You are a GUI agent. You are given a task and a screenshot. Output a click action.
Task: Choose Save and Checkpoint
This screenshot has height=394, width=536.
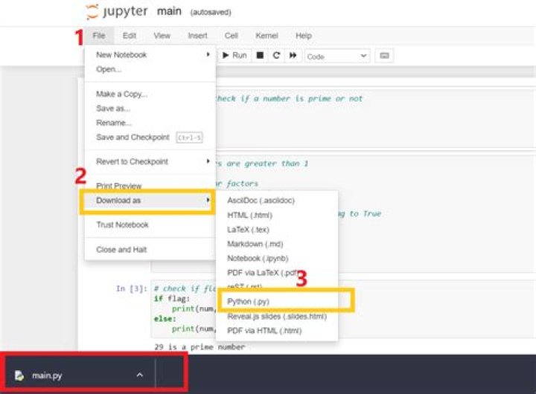pyautogui.click(x=133, y=137)
